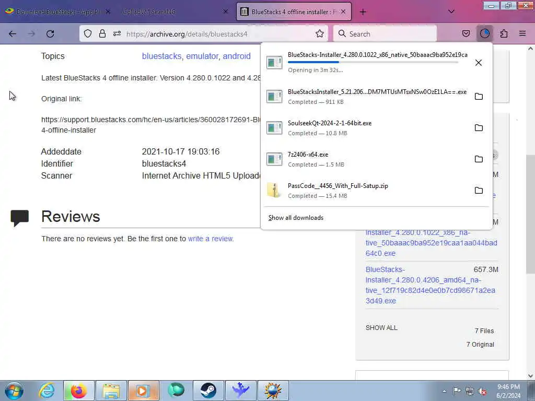Go back using the browser back arrow
Image resolution: width=535 pixels, height=401 pixels.
tap(13, 34)
